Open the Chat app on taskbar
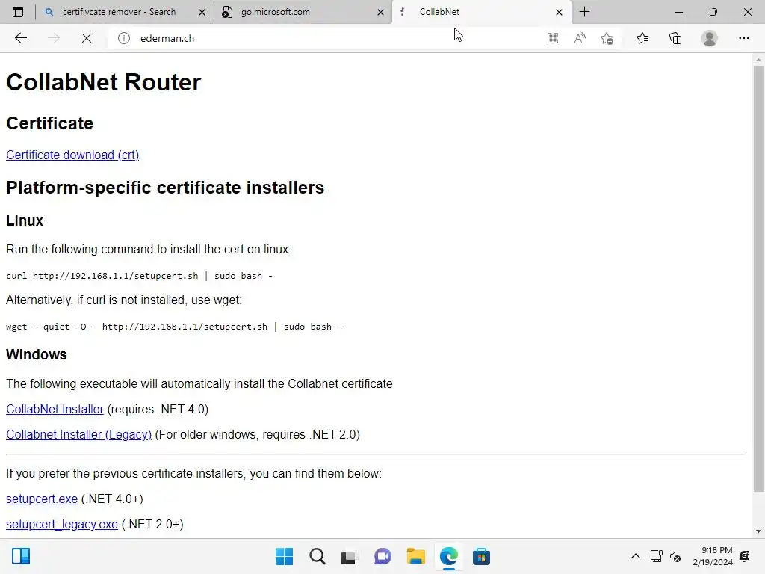This screenshot has height=574, width=765. tap(382, 556)
